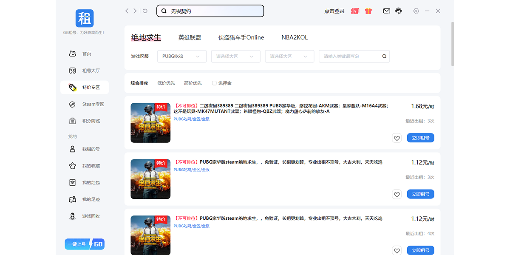Viewport: 510px width, 255px height.
Task: Expand the first 请选择大区 dropdown
Action: 235,56
